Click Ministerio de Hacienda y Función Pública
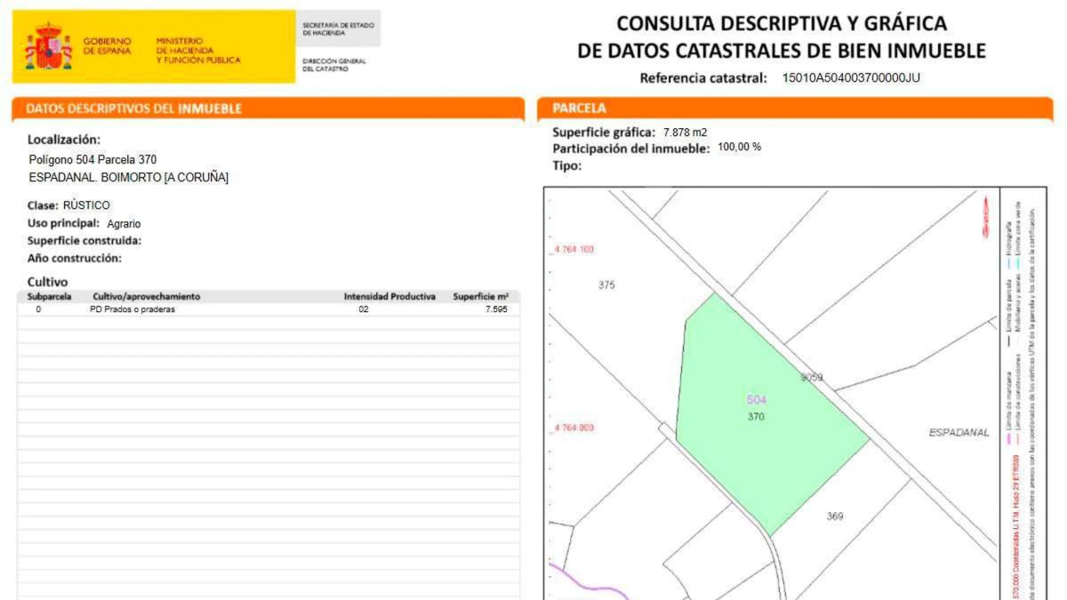This screenshot has width=1067, height=600. click(x=197, y=51)
